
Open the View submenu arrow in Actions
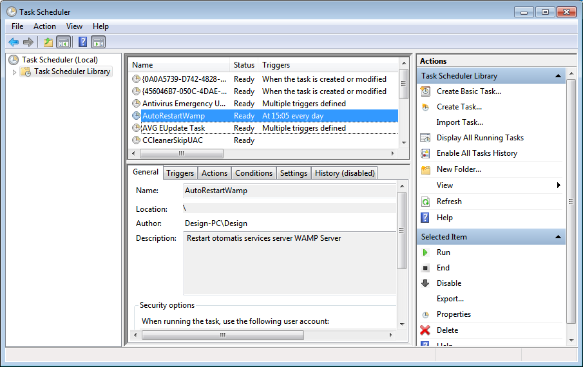[x=559, y=185]
